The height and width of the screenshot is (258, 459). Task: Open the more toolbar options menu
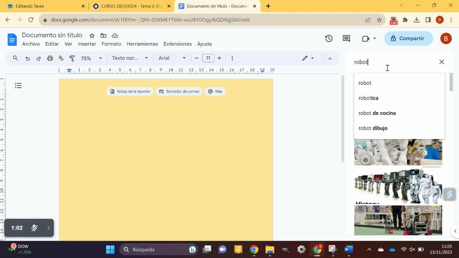pos(232,58)
